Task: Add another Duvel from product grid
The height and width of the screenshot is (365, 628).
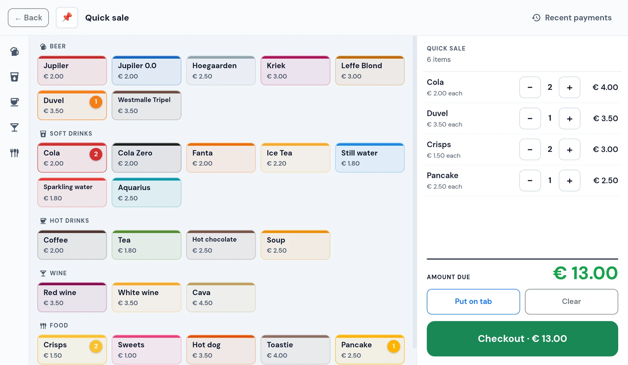Action: [x=72, y=105]
